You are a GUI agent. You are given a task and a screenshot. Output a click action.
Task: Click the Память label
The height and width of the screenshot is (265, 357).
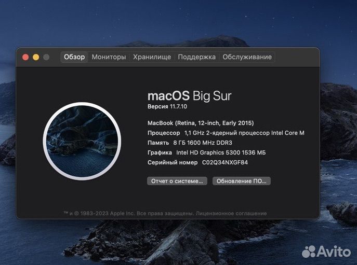tap(158, 143)
